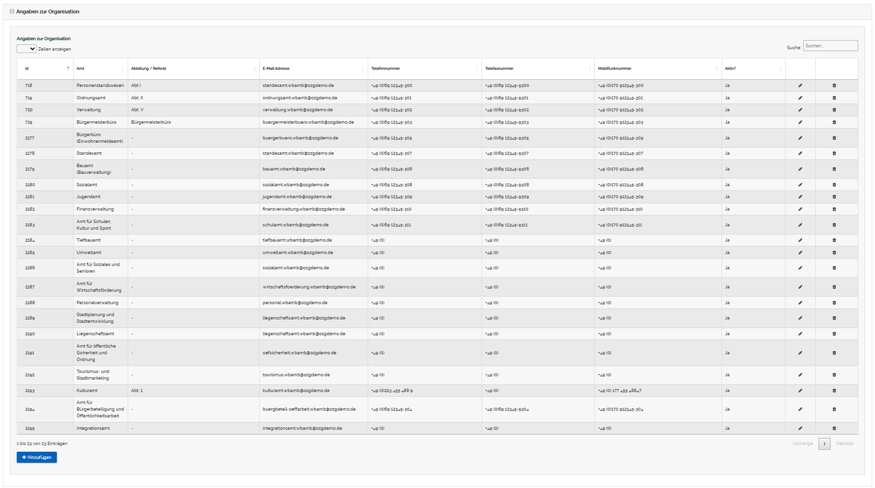Image resolution: width=875 pixels, height=488 pixels.
Task: Remove the Tiefbauamt row using trash icon
Action: click(x=834, y=240)
